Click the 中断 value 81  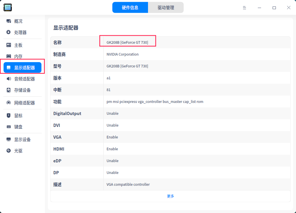[109, 90]
